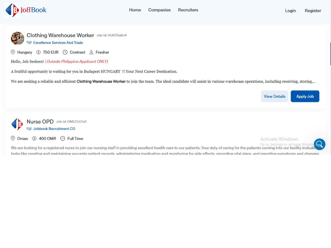This screenshot has height=248, width=331.
Task: Go to the Companies page
Action: click(159, 10)
